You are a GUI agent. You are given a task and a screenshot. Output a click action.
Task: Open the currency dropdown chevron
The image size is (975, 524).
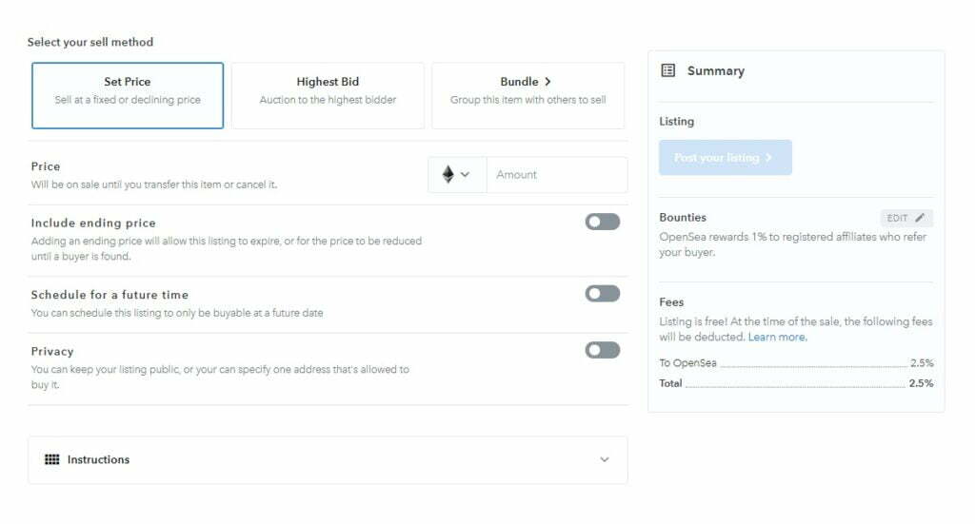click(x=465, y=175)
